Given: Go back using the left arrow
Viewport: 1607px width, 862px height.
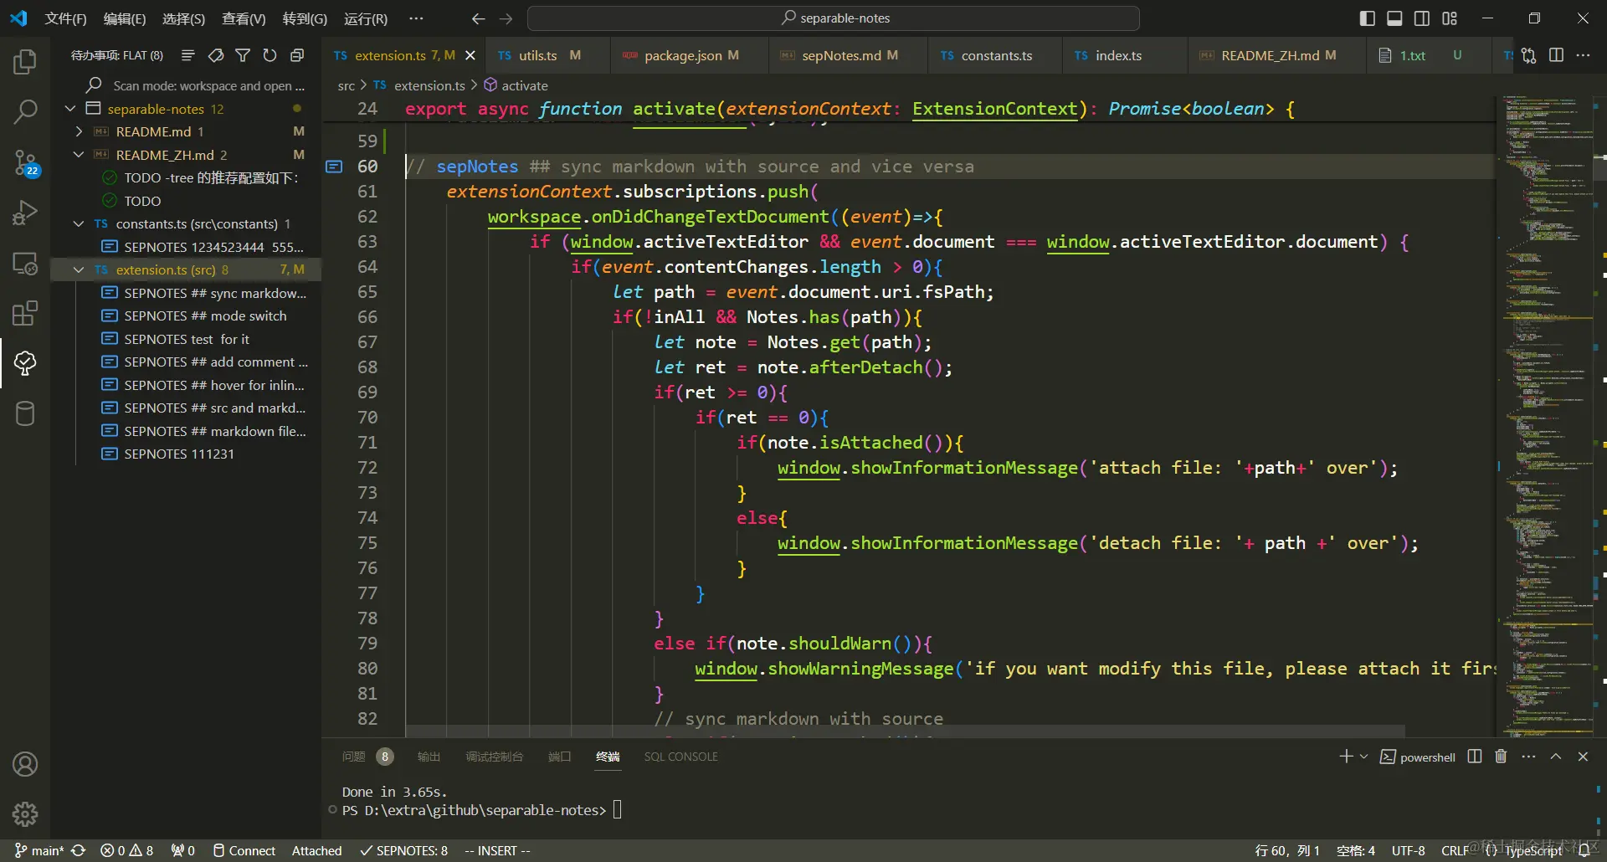Looking at the screenshot, I should click(x=478, y=18).
